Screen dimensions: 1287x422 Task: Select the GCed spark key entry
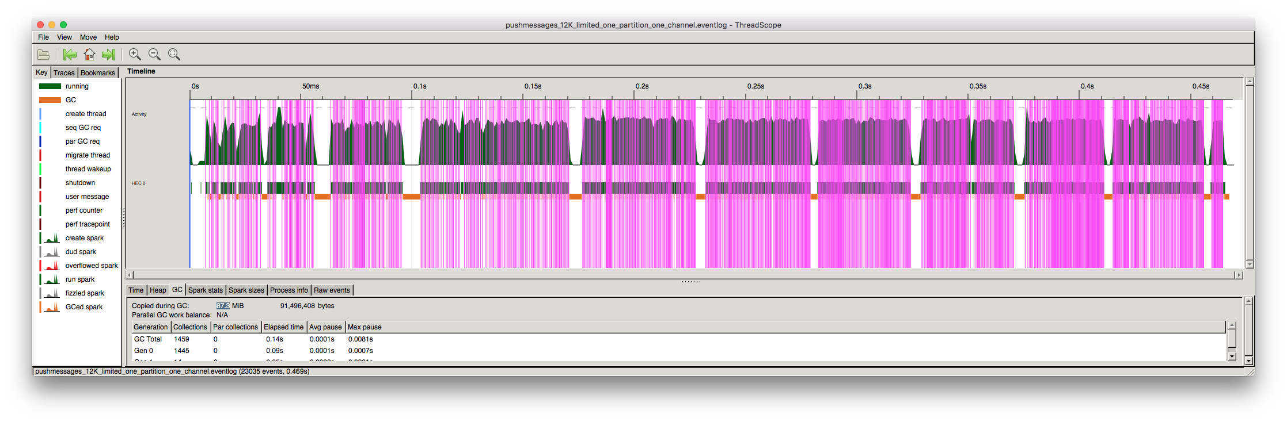point(84,307)
